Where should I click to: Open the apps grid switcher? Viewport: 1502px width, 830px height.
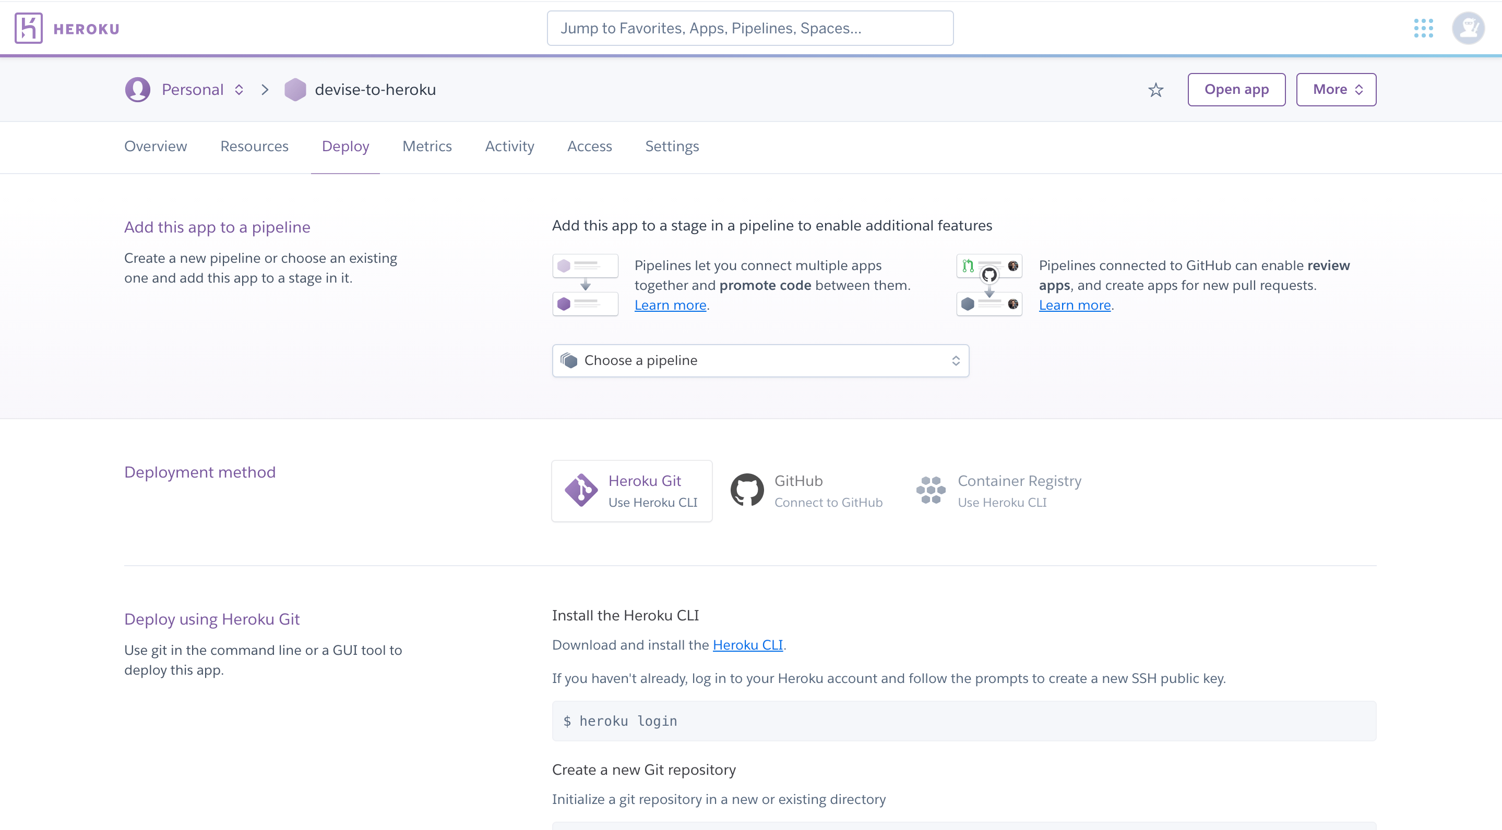pyautogui.click(x=1424, y=28)
